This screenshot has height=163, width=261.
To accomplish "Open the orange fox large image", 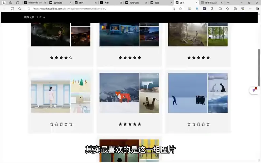I will pyautogui.click(x=119, y=93).
